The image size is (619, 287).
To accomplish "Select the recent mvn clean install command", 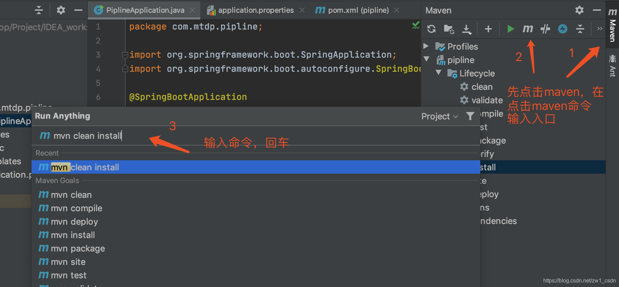I will click(x=256, y=167).
